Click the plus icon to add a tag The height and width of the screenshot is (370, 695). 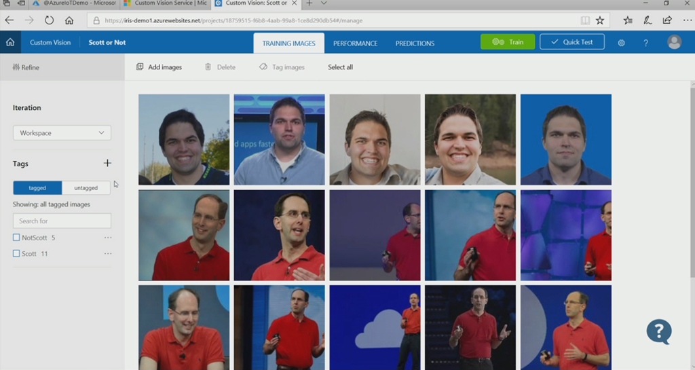107,164
